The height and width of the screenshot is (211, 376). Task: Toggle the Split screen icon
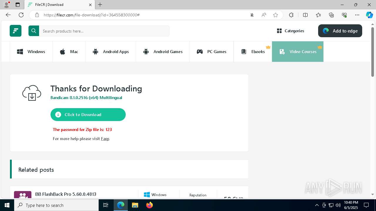tap(305, 15)
